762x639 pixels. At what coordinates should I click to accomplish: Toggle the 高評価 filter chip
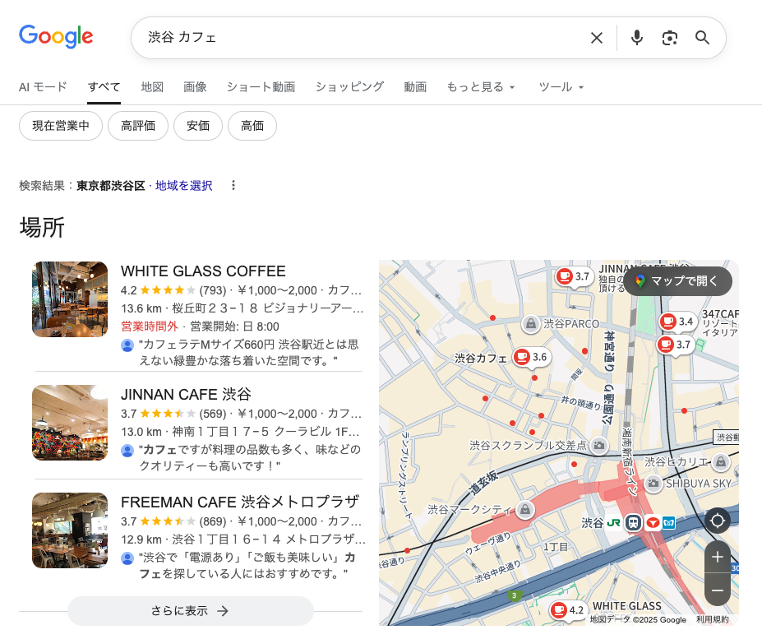click(x=138, y=126)
